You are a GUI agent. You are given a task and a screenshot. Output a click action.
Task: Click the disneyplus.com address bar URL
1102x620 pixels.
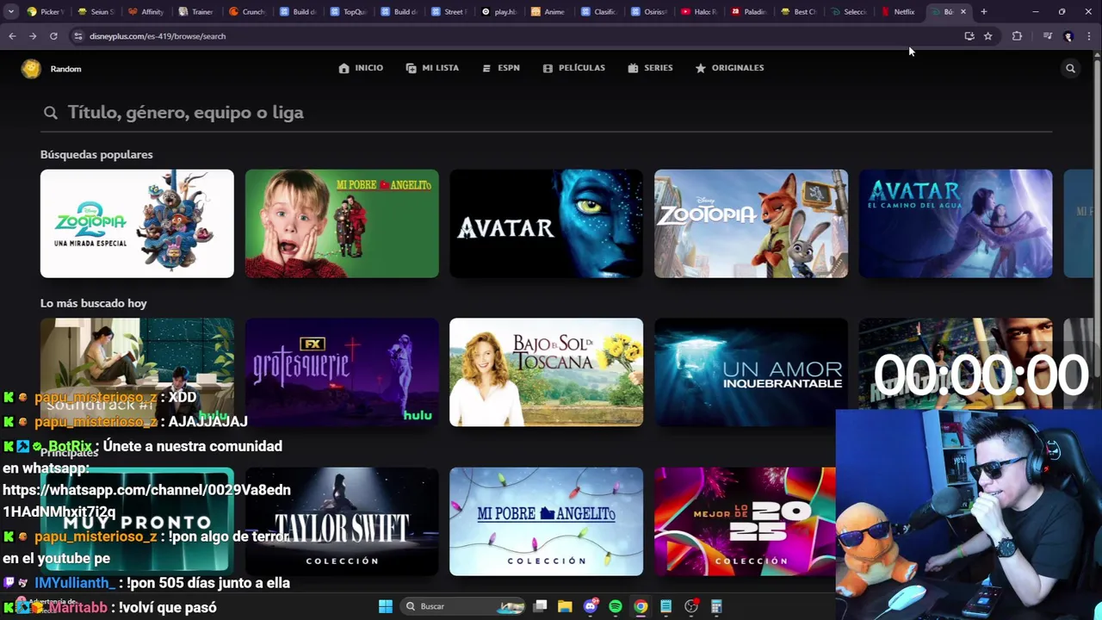coord(158,36)
